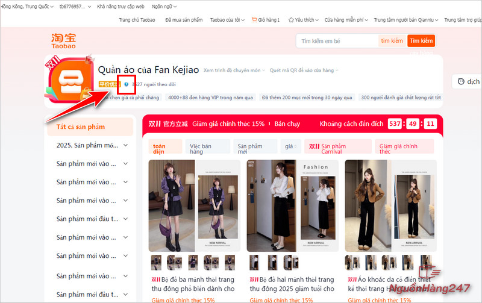The width and height of the screenshot is (482, 303).
Task: Open the shopping cart icon
Action: point(254,20)
